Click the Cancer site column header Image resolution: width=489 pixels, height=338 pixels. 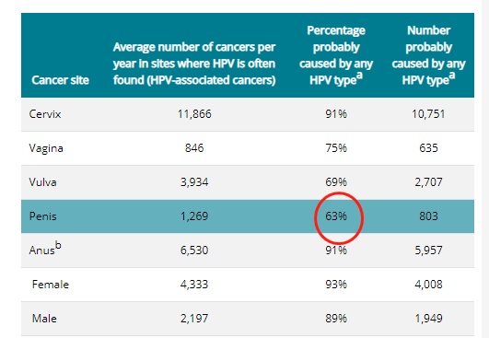coord(60,80)
